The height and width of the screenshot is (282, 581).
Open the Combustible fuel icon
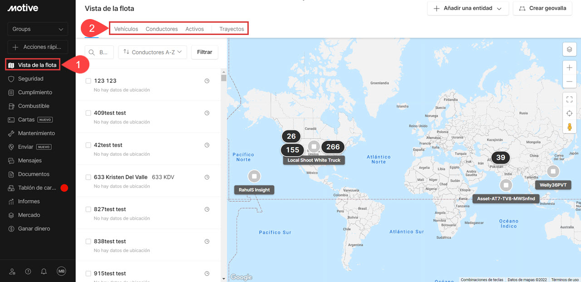point(11,106)
